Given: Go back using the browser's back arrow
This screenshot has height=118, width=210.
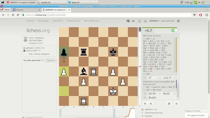Looking at the screenshot, I should 3,15.
